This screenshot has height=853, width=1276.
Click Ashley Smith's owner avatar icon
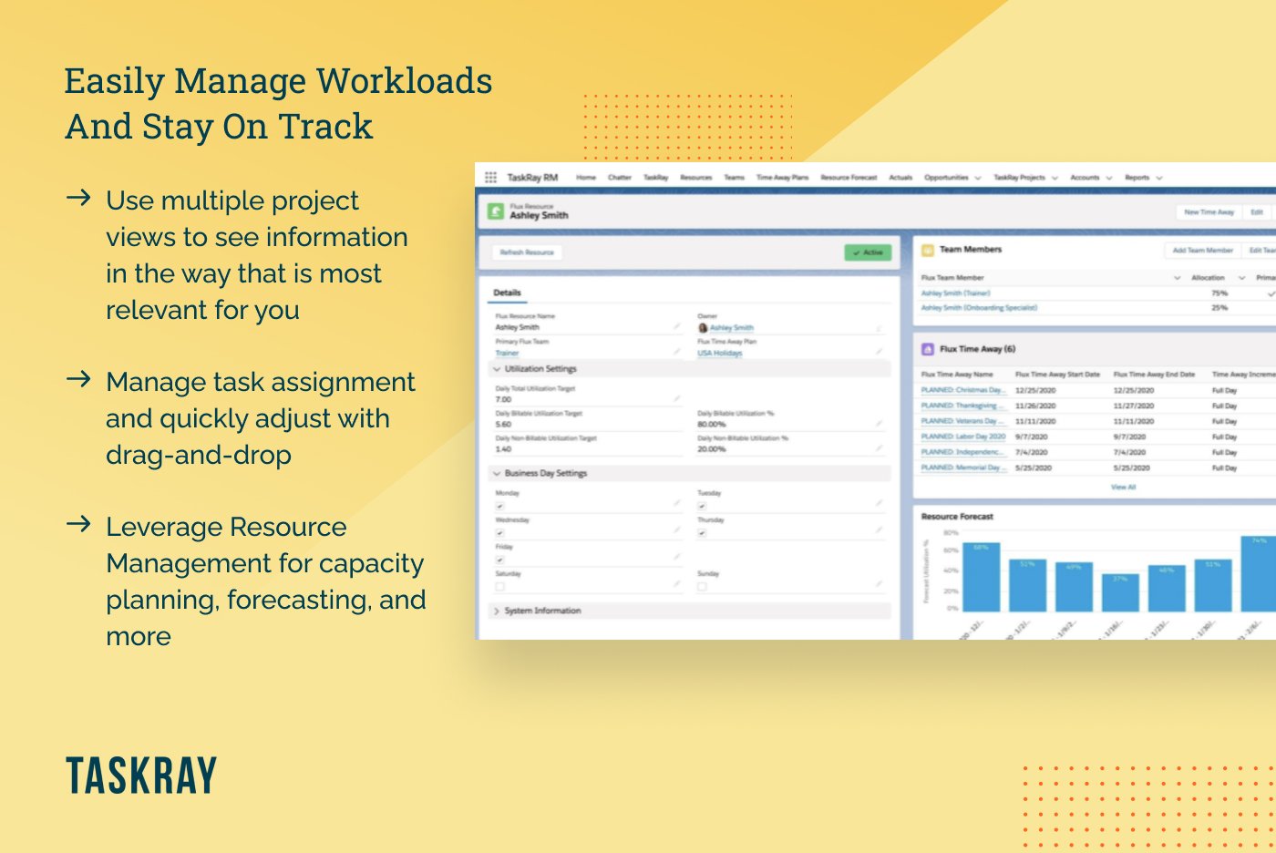click(x=704, y=327)
